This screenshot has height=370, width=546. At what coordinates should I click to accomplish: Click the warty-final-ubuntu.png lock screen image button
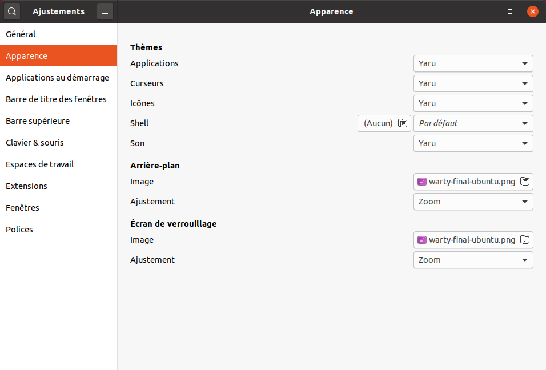pyautogui.click(x=473, y=240)
